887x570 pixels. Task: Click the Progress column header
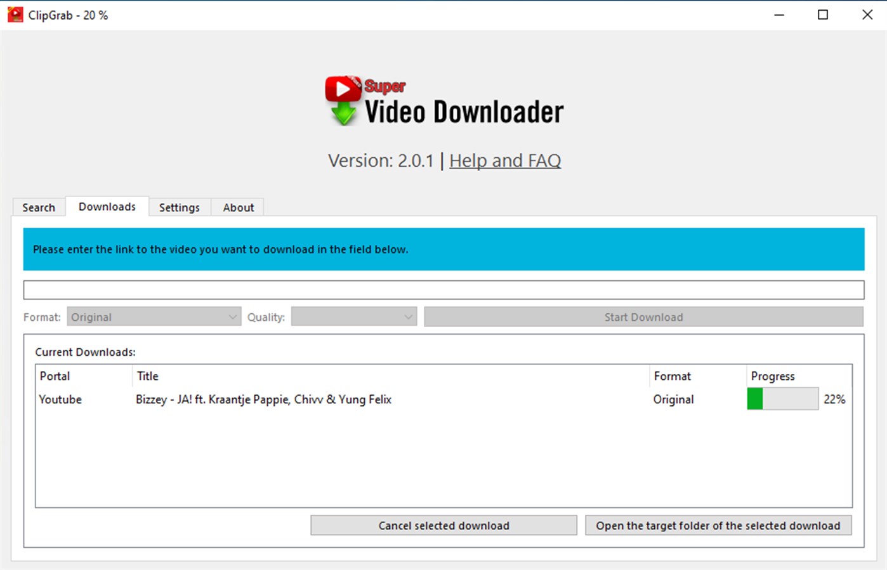799,376
